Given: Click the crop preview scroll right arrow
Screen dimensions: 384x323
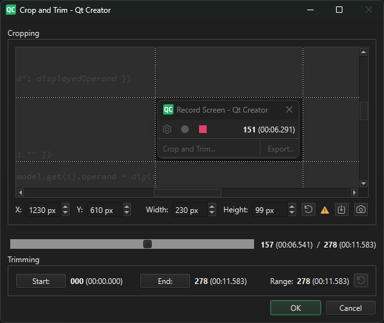Looking at the screenshot, I should click(355, 193).
